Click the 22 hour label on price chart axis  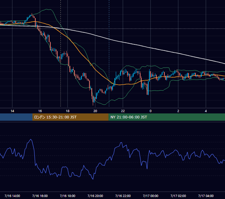point(123,111)
